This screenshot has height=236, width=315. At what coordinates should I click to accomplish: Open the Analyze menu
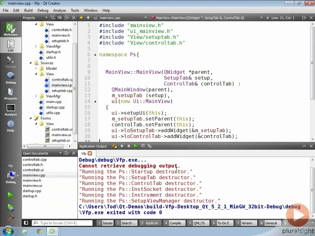click(59, 10)
